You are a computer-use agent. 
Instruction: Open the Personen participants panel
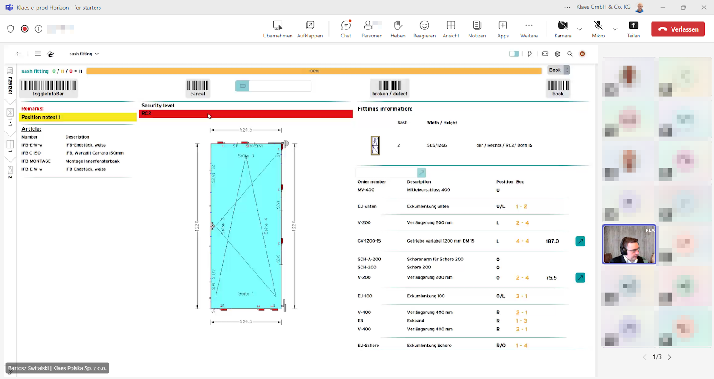point(371,29)
